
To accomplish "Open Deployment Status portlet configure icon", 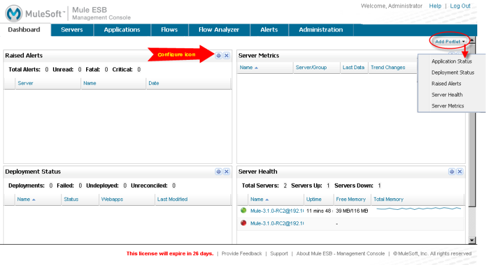I will [x=219, y=171].
